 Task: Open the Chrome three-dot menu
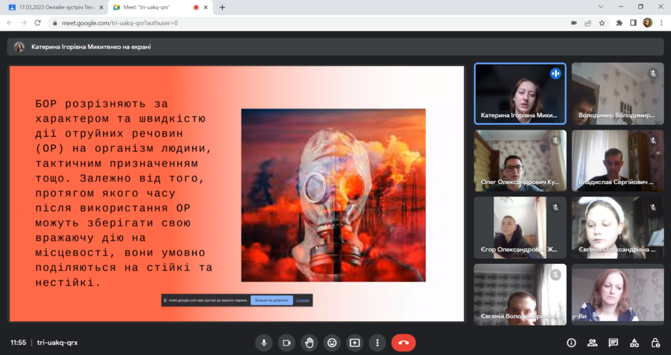(661, 22)
